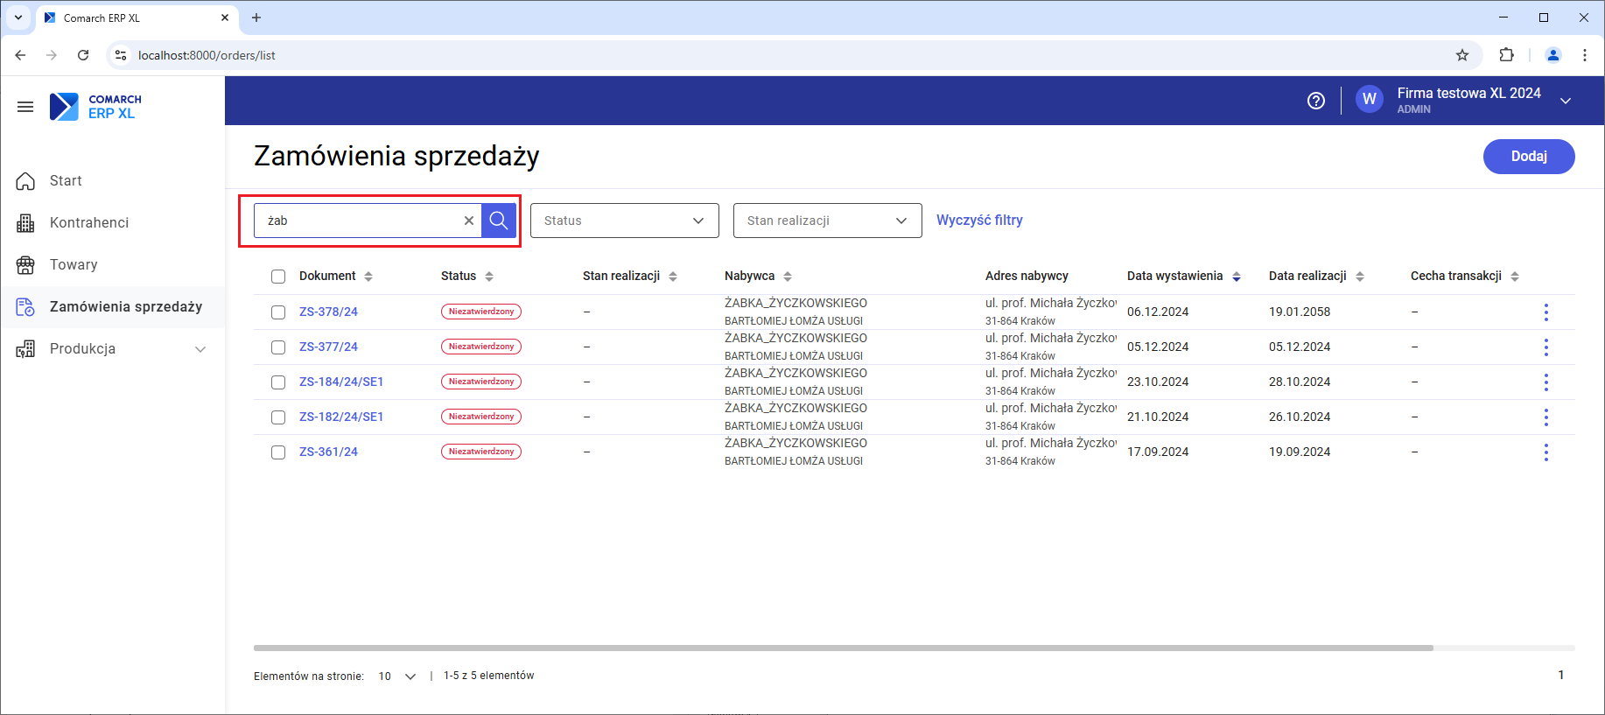Click the browser address bar URL

pyautogui.click(x=207, y=55)
